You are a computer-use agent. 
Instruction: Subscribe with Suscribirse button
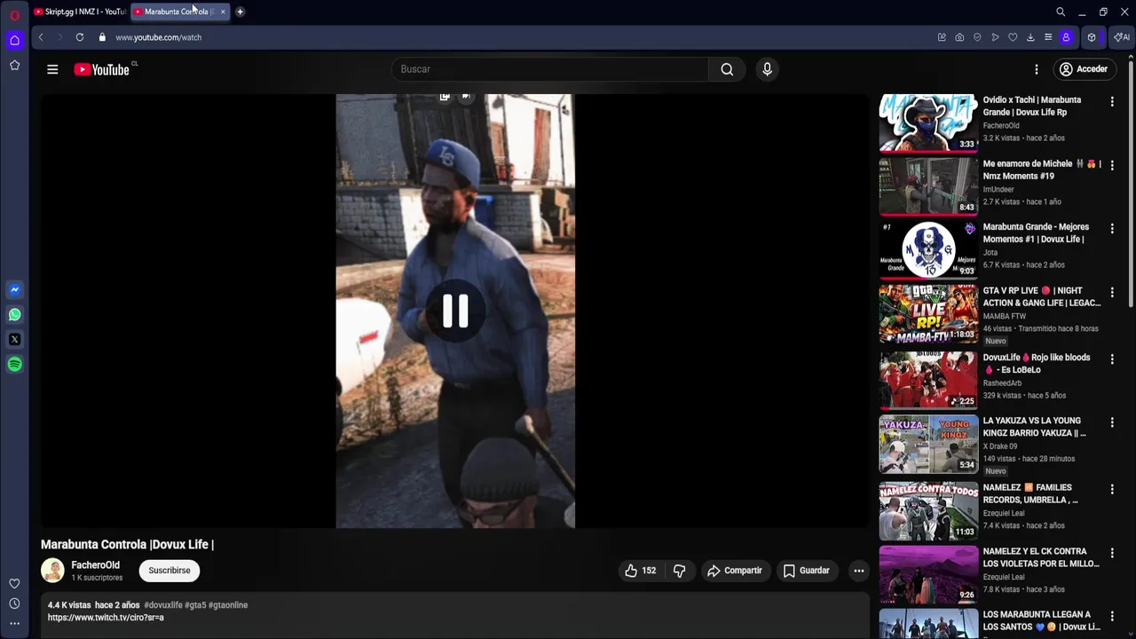[170, 571]
